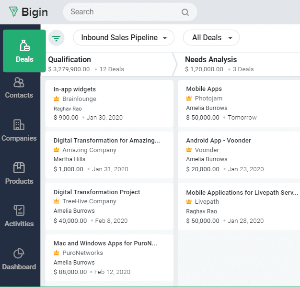Click the 12 Deals count
The height and width of the screenshot is (287, 300).
coord(112,69)
